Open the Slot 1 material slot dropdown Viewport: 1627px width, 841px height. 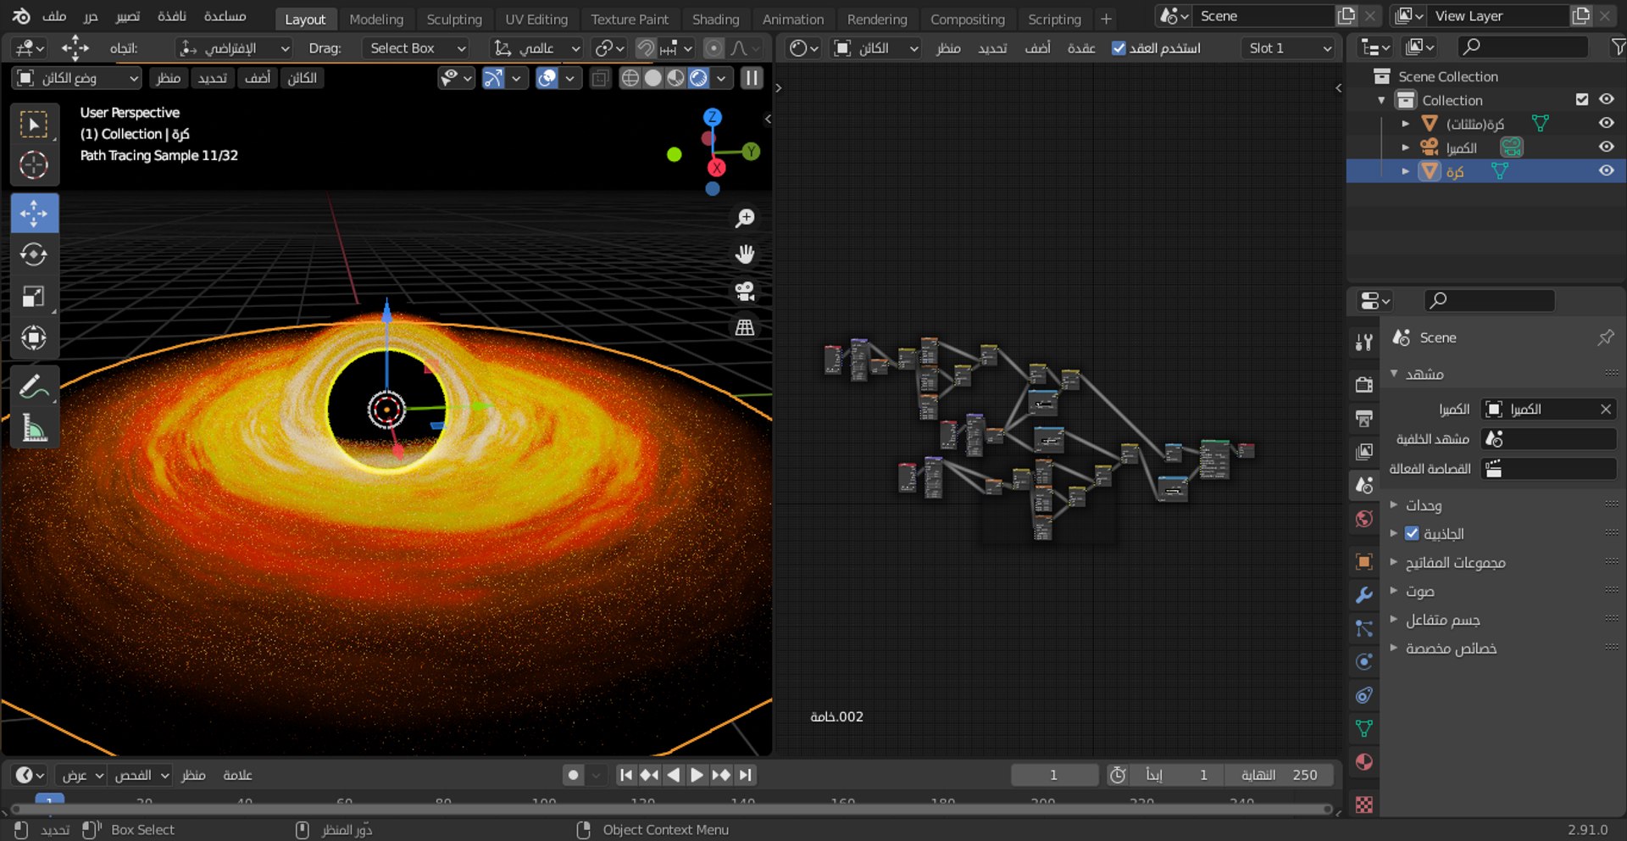[x=1290, y=48]
